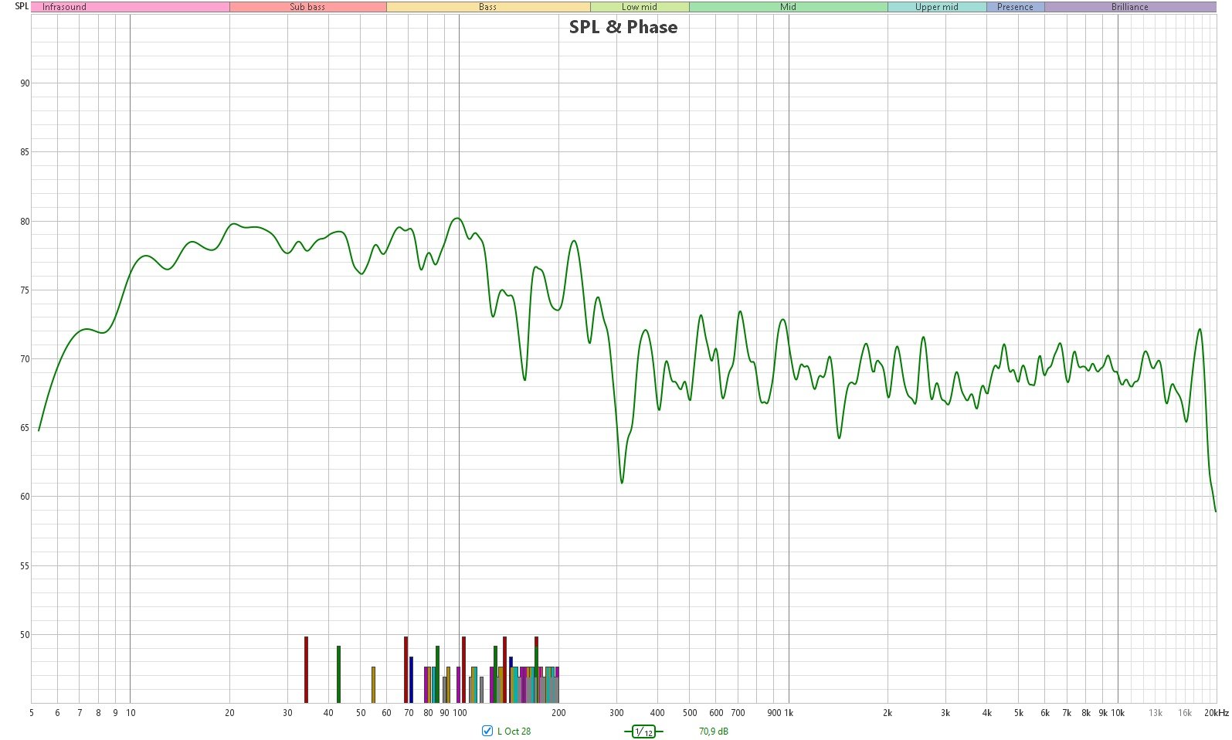Click the 1/12 smoothing line sample icon
The image size is (1232, 740).
(x=643, y=732)
